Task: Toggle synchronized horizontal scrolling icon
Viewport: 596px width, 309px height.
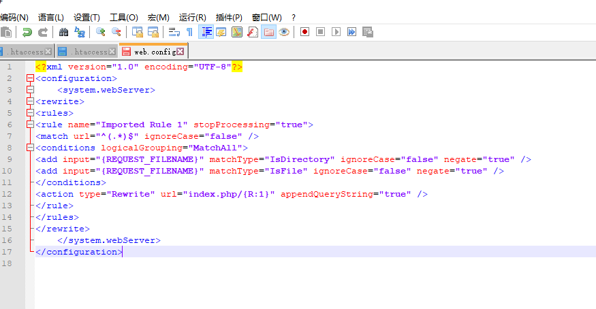Action: click(x=153, y=32)
